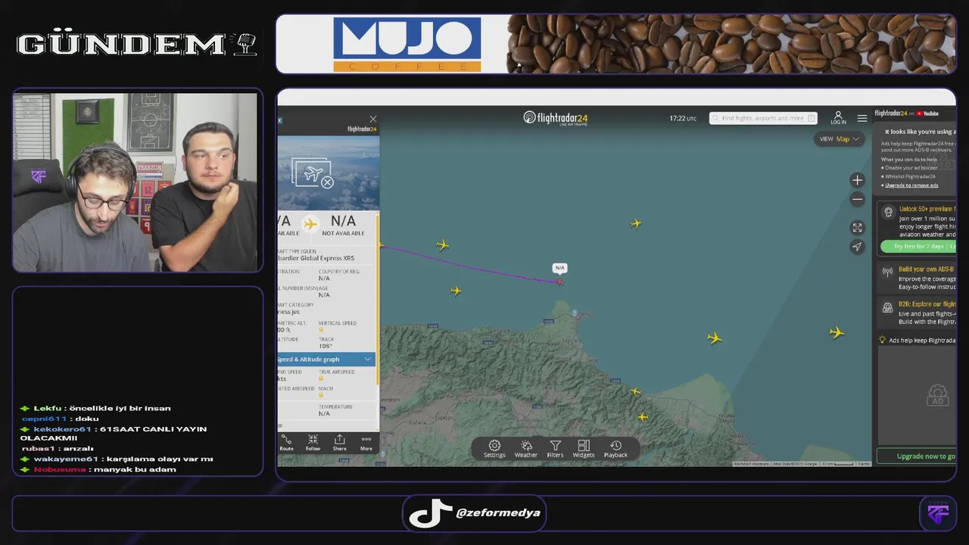
Task: Open the hamburger main menu
Action: tap(862, 118)
